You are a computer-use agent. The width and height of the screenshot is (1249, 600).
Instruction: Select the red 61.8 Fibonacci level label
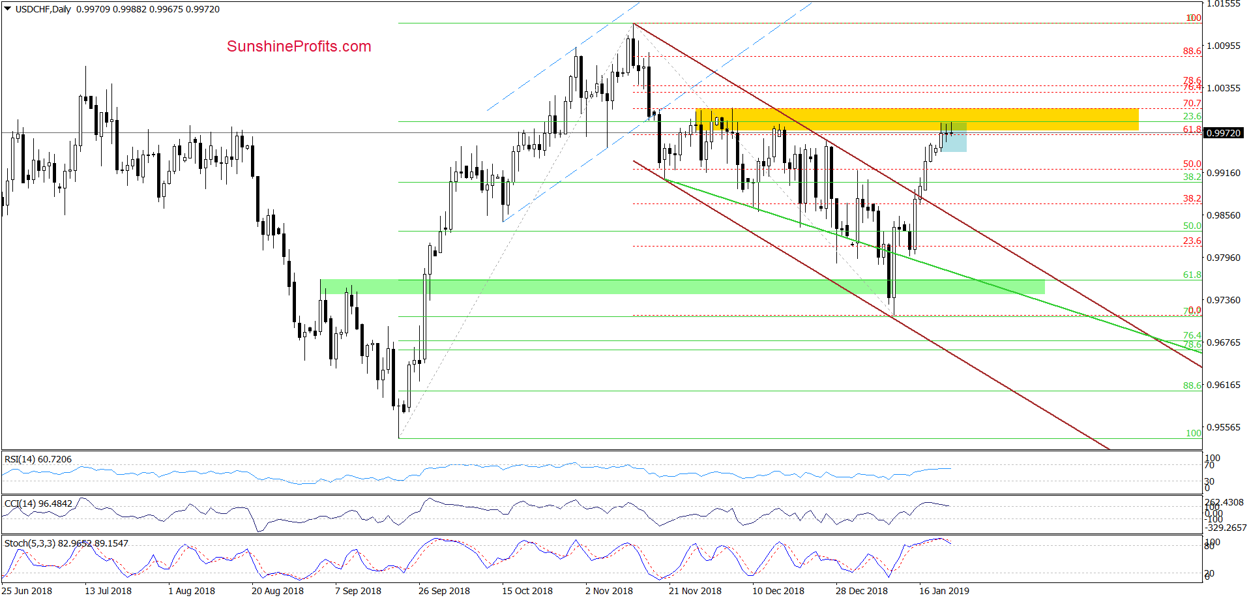click(1192, 129)
